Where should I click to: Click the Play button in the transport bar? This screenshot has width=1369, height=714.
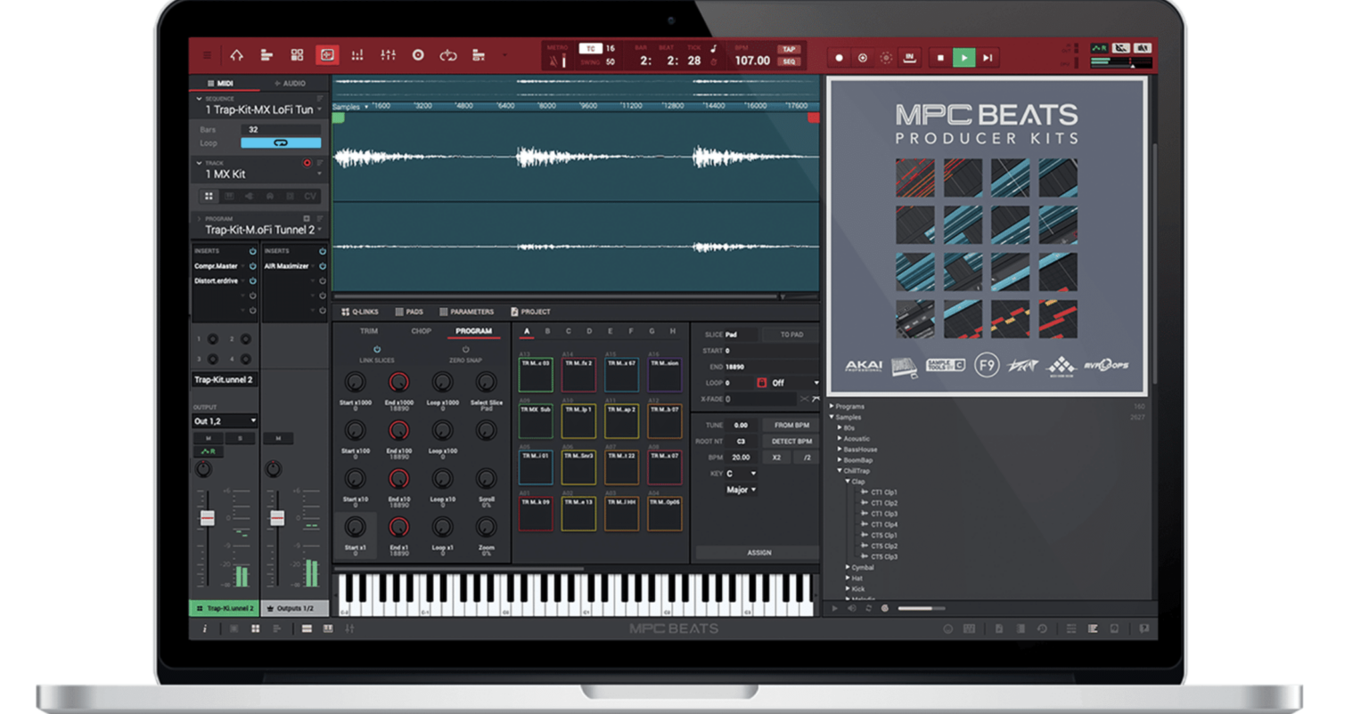click(965, 57)
